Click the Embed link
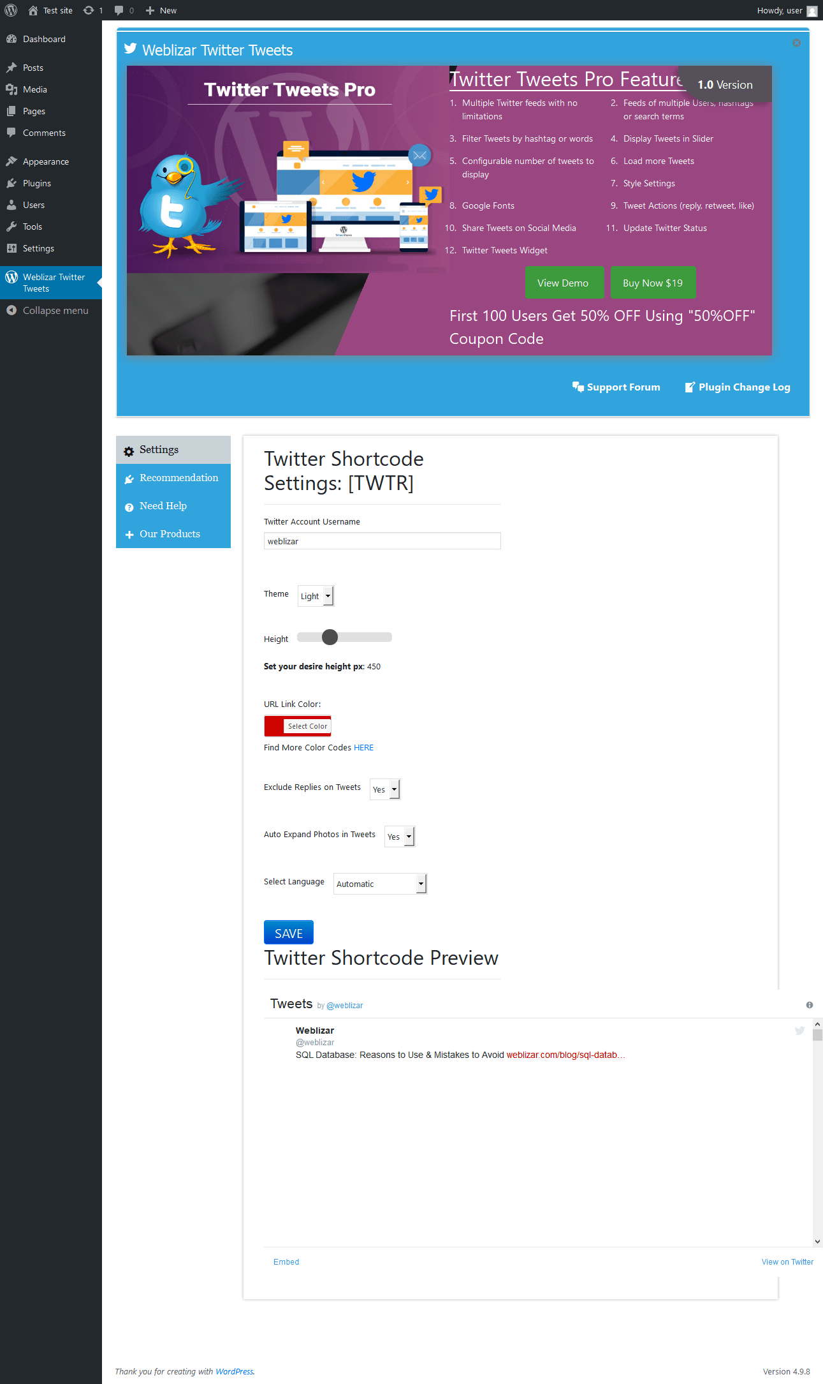The width and height of the screenshot is (823, 1384). click(286, 1262)
